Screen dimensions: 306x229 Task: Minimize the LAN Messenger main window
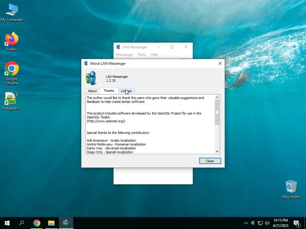point(159,47)
